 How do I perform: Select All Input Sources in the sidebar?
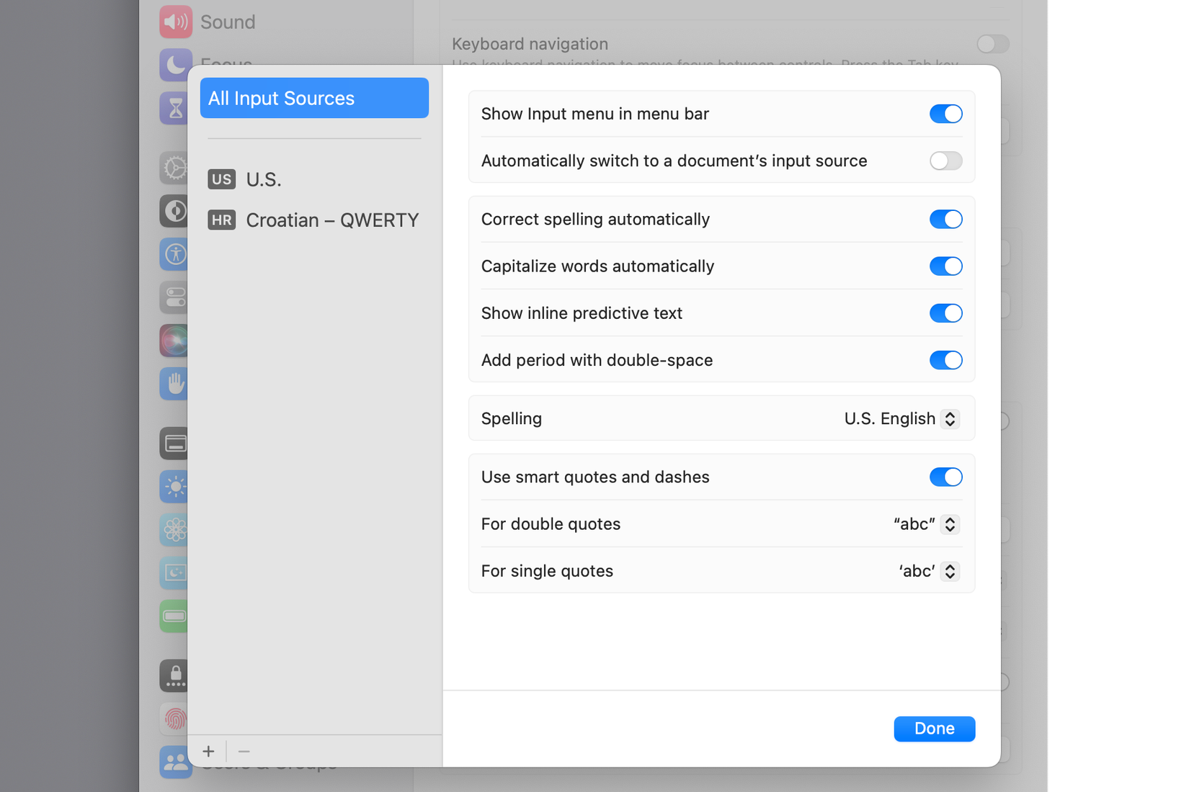[314, 98]
